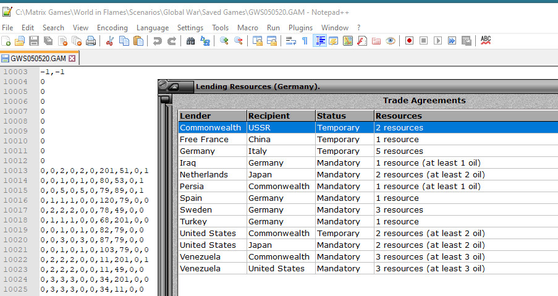Image resolution: width=558 pixels, height=296 pixels.
Task: Open the Tools menu
Action: pos(220,28)
